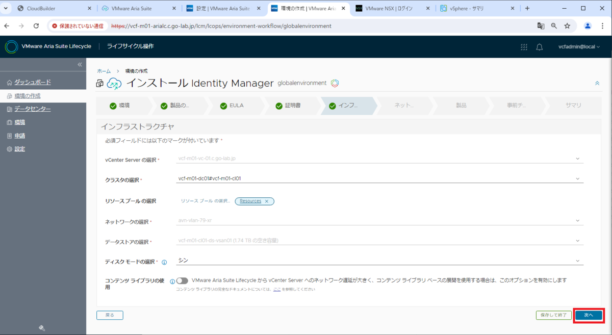Bookmark page with the star icon
612x335 pixels.
pos(567,25)
